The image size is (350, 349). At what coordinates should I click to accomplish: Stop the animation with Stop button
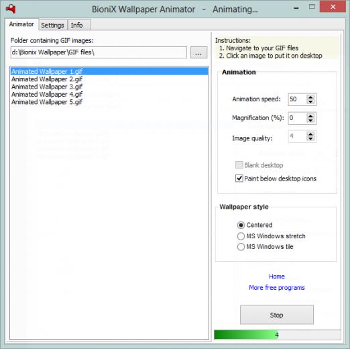tap(277, 315)
